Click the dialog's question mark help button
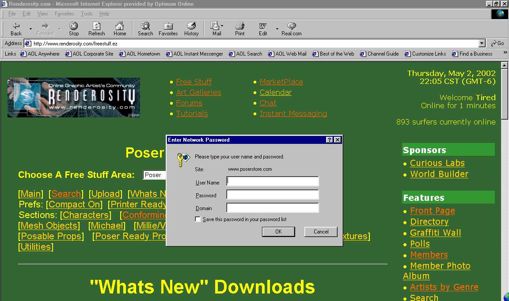The height and width of the screenshot is (301, 509). [329, 140]
